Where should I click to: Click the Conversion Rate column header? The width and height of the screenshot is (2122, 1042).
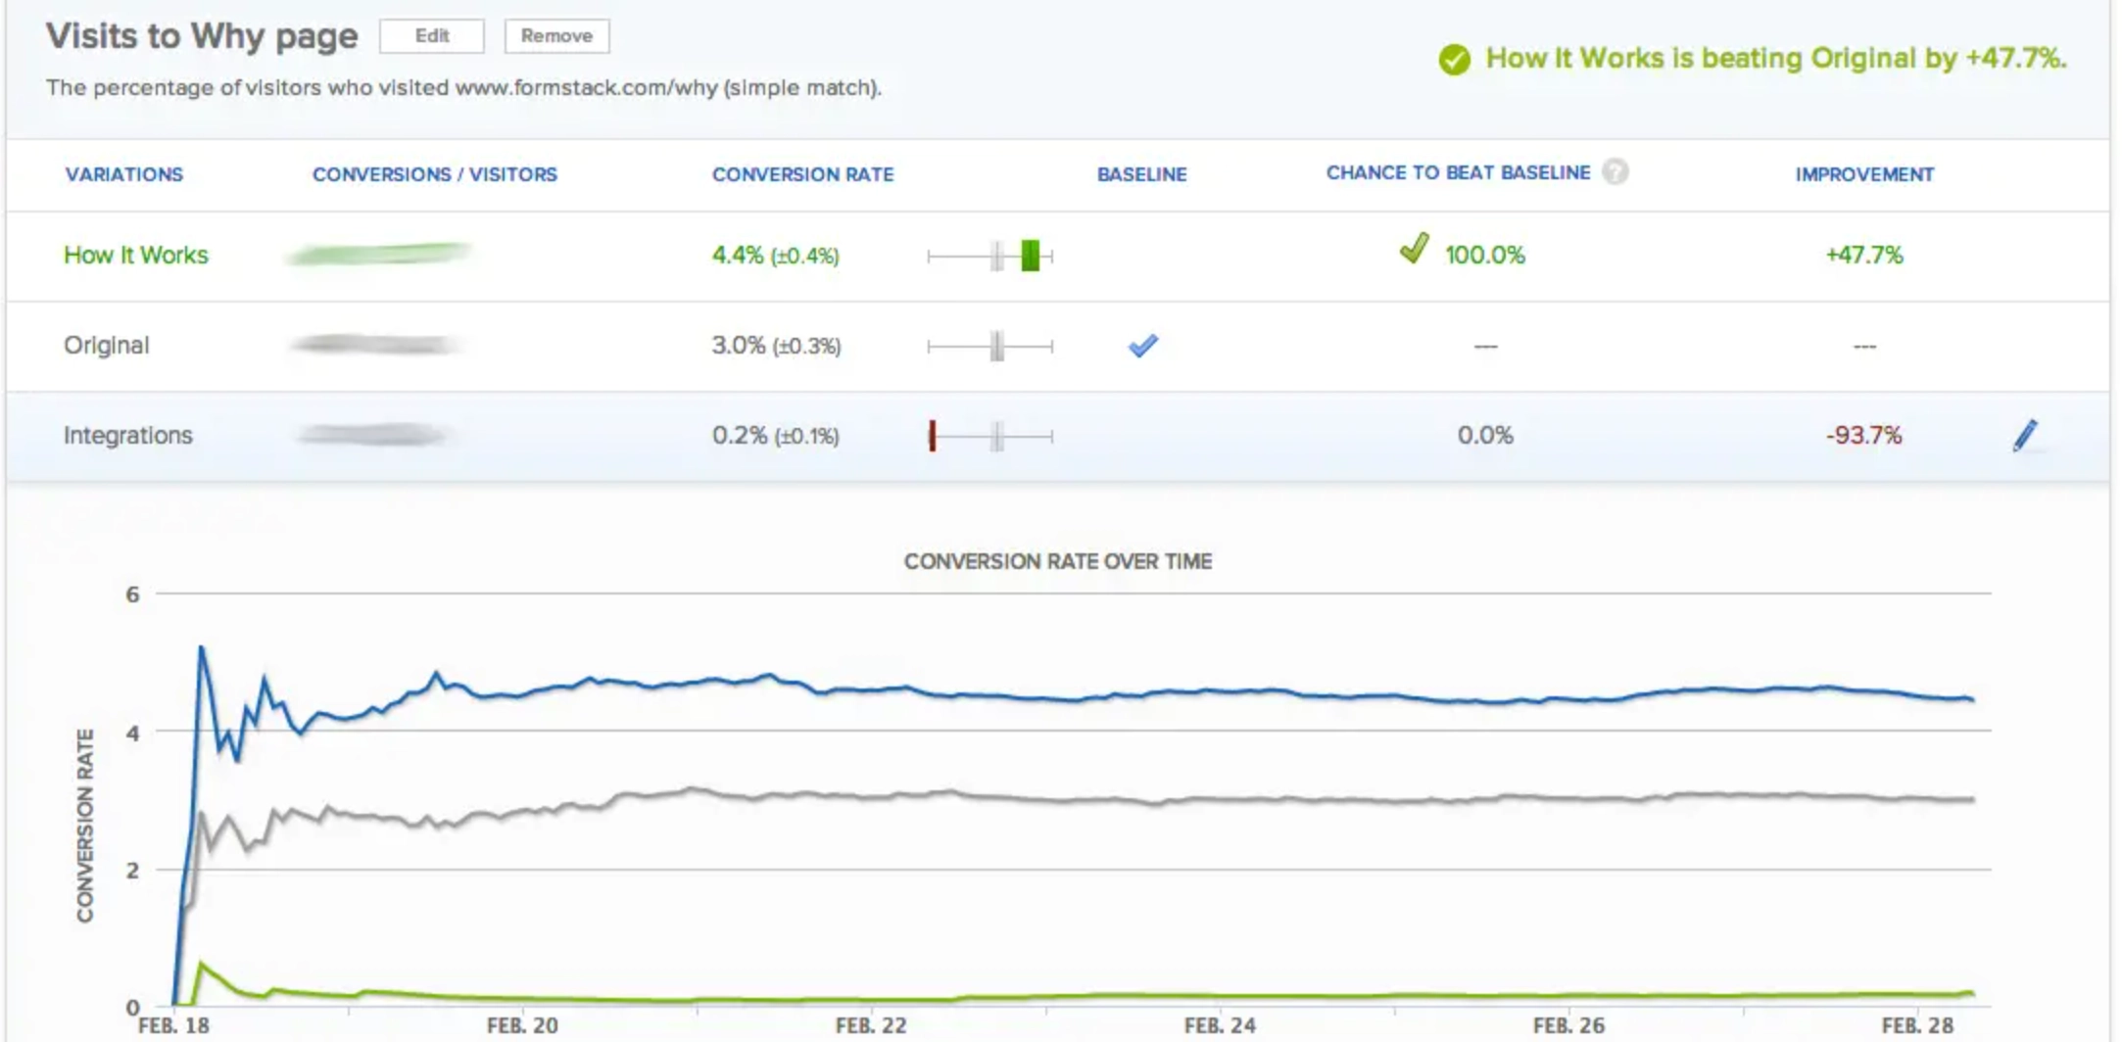coord(802,174)
